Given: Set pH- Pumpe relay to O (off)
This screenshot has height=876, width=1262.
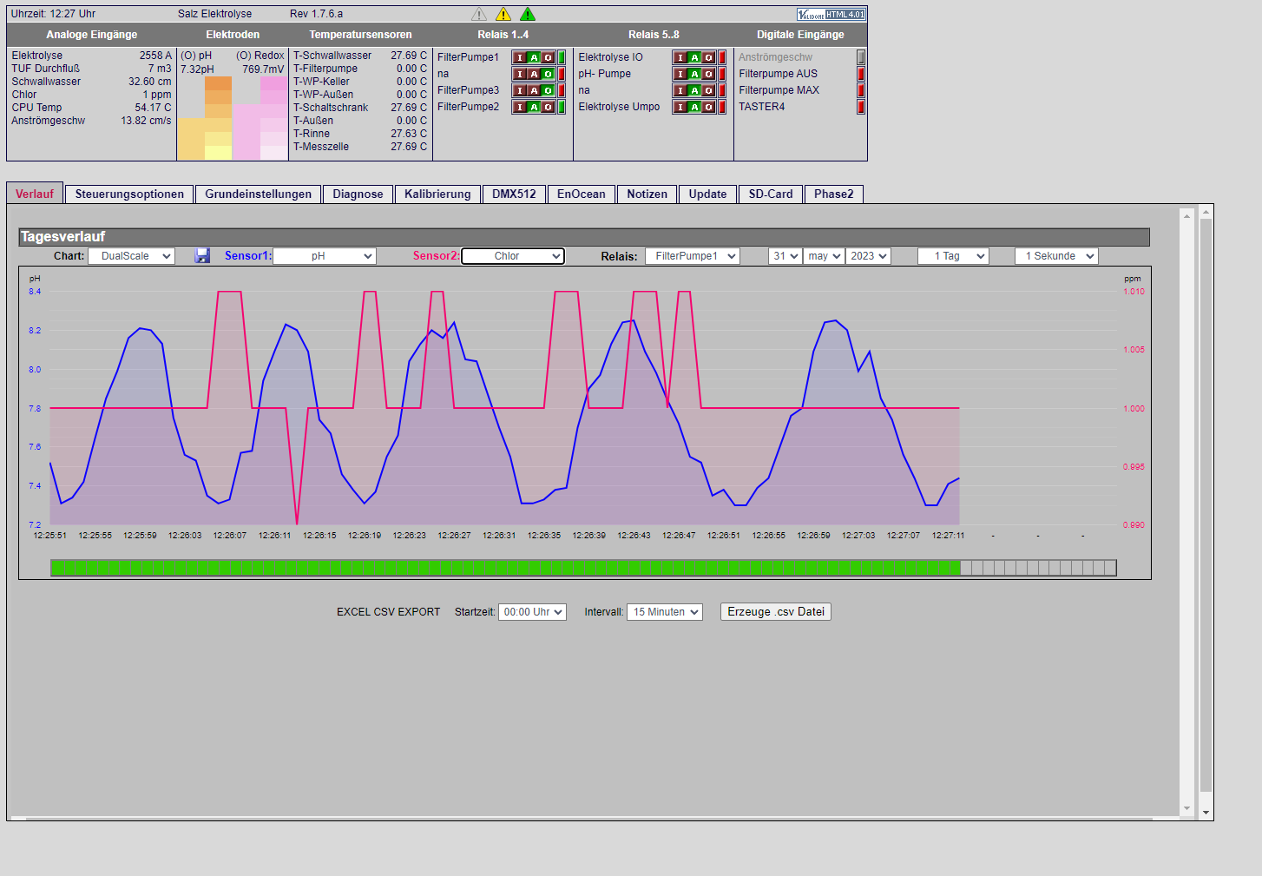Looking at the screenshot, I should tap(708, 74).
